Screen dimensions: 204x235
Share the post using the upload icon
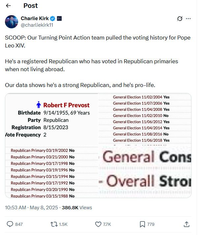coord(187,224)
